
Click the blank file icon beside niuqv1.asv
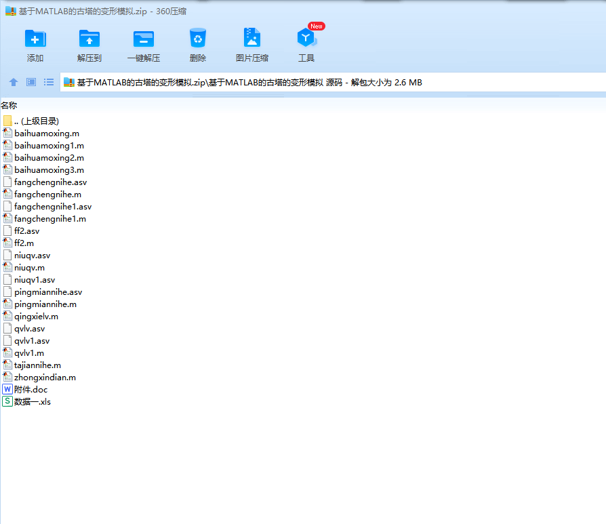tap(7, 280)
